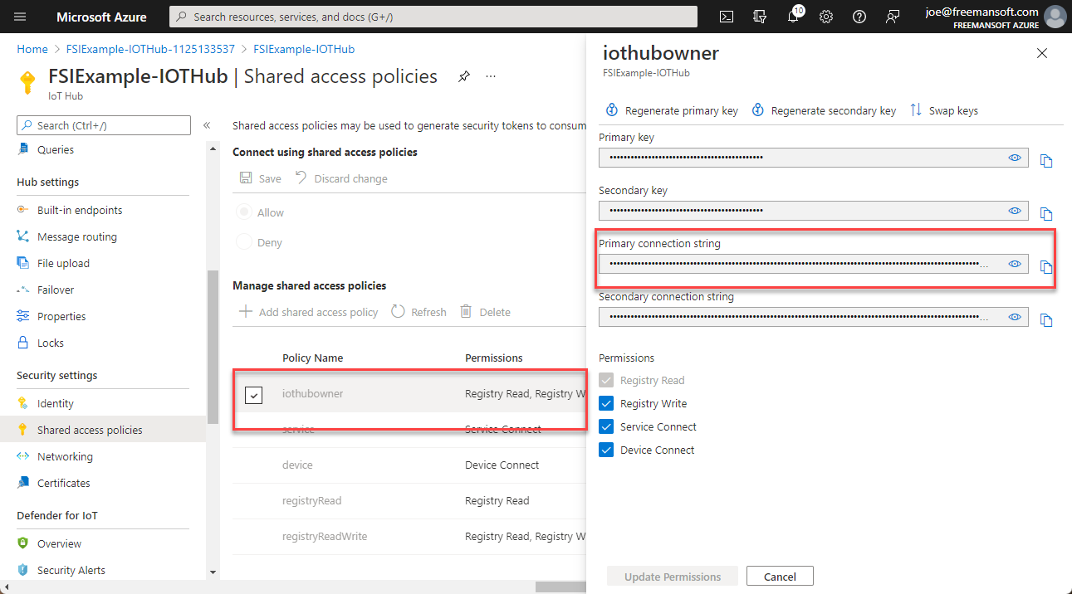Open the Notifications bell
Image resolution: width=1072 pixels, height=594 pixels.
(792, 16)
